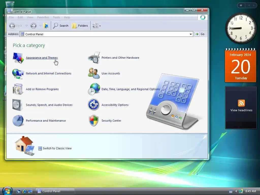Open the User Accounts people icon
This screenshot has height=195, width=260.
coord(94,73)
